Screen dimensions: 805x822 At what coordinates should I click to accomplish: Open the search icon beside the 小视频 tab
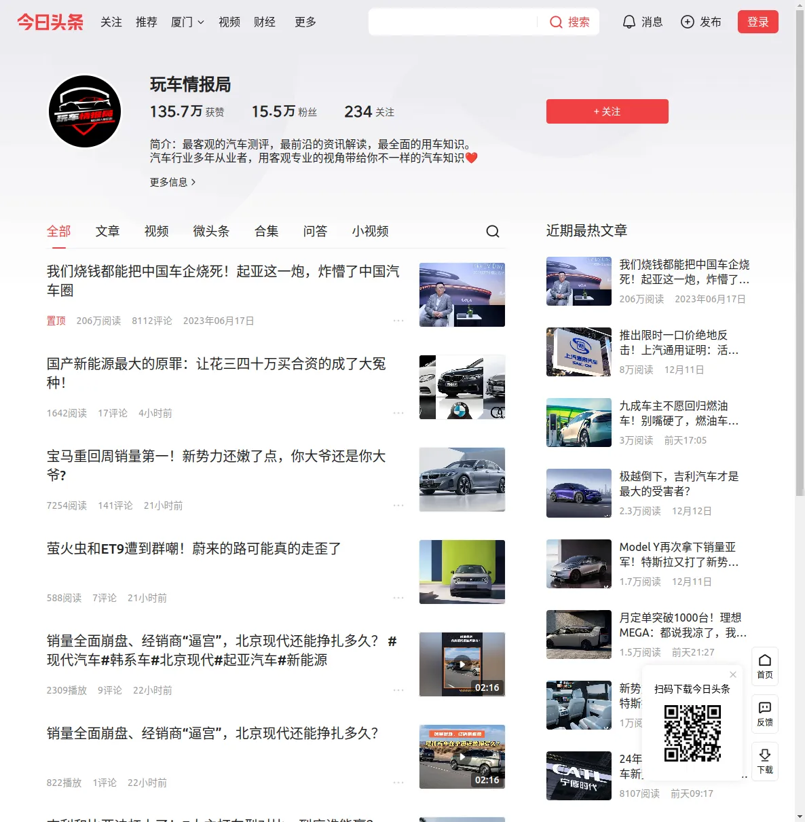click(x=493, y=231)
